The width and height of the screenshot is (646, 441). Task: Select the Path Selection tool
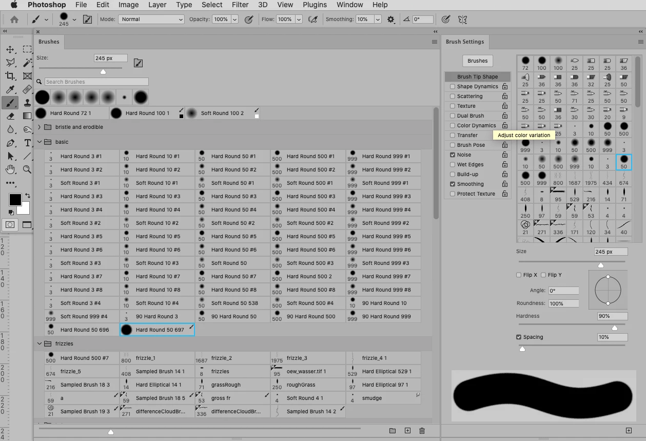pos(10,156)
